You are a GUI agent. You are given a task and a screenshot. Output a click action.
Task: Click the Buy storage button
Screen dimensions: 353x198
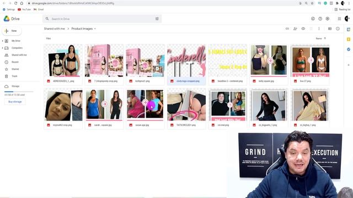point(15,102)
